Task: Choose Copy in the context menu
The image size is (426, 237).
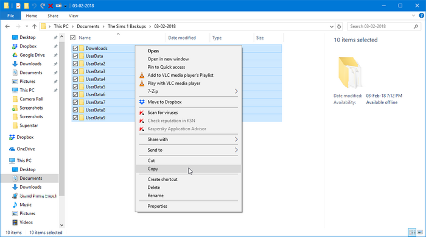Action: click(x=188, y=169)
